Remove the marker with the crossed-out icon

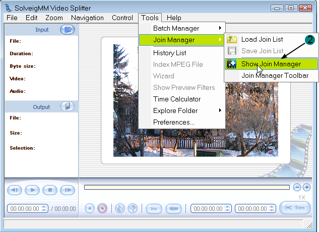(102, 208)
